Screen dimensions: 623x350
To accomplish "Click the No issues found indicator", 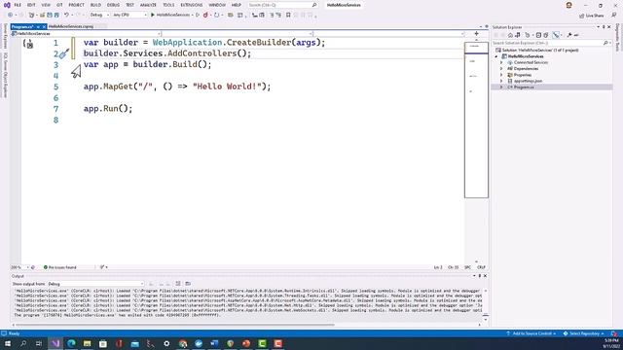I will click(x=59, y=267).
